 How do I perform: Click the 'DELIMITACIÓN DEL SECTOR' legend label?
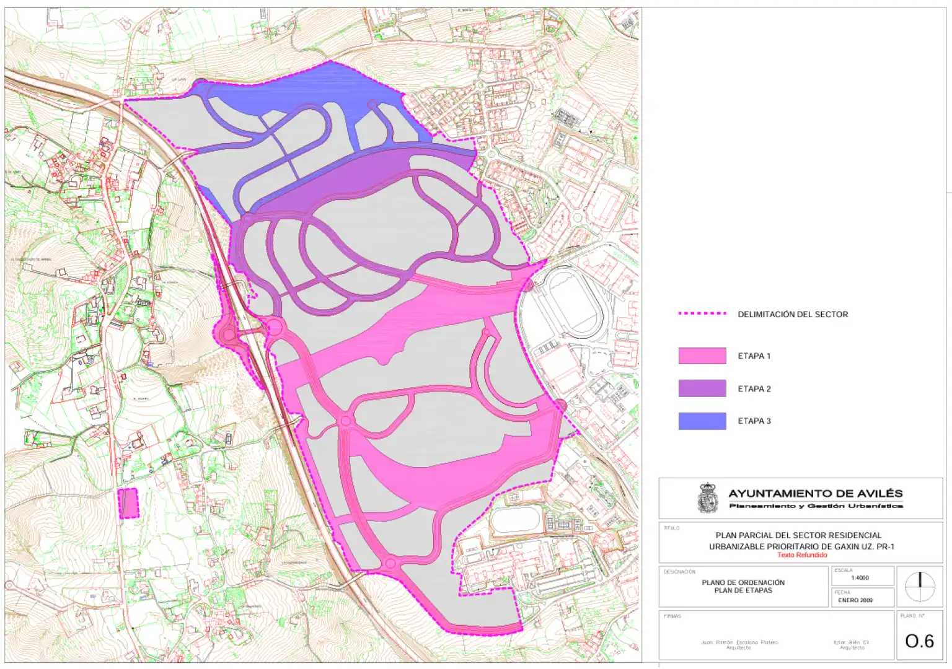(793, 315)
